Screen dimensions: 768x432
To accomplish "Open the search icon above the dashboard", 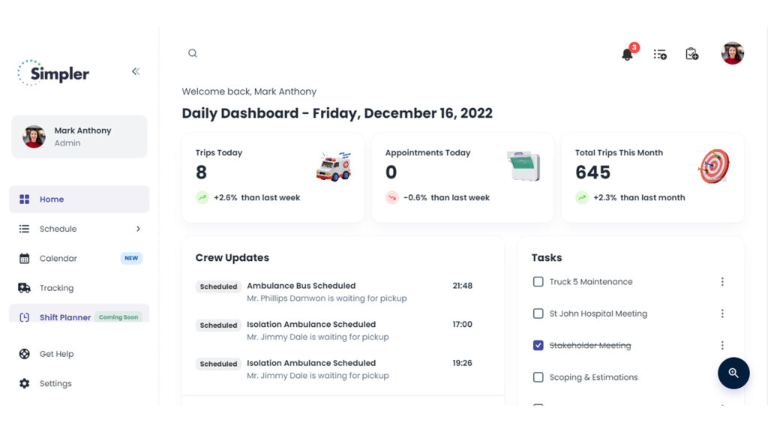I will pos(193,52).
